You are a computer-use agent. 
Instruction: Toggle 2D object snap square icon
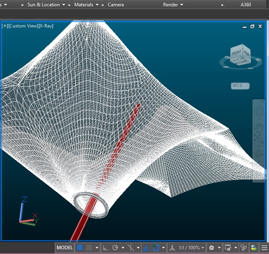(156, 248)
